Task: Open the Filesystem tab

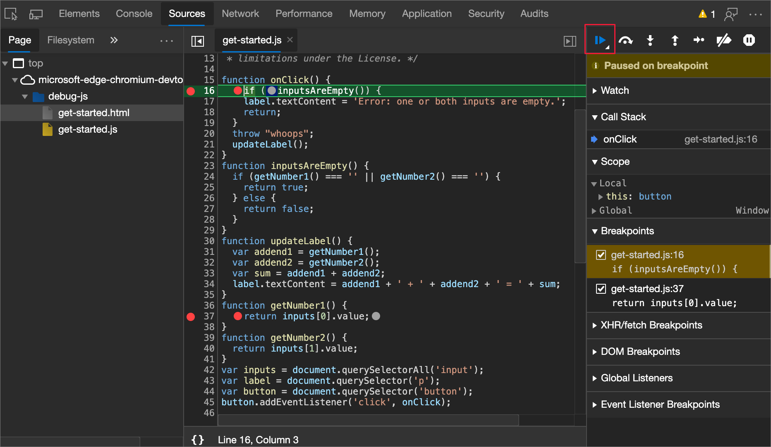Action: 71,40
